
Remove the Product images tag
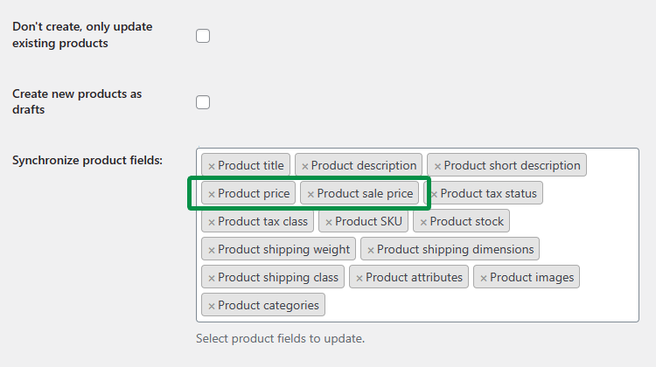click(x=484, y=278)
